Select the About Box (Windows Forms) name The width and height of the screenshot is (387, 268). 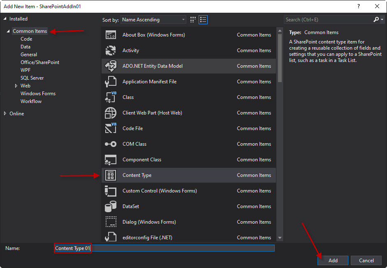tap(154, 35)
